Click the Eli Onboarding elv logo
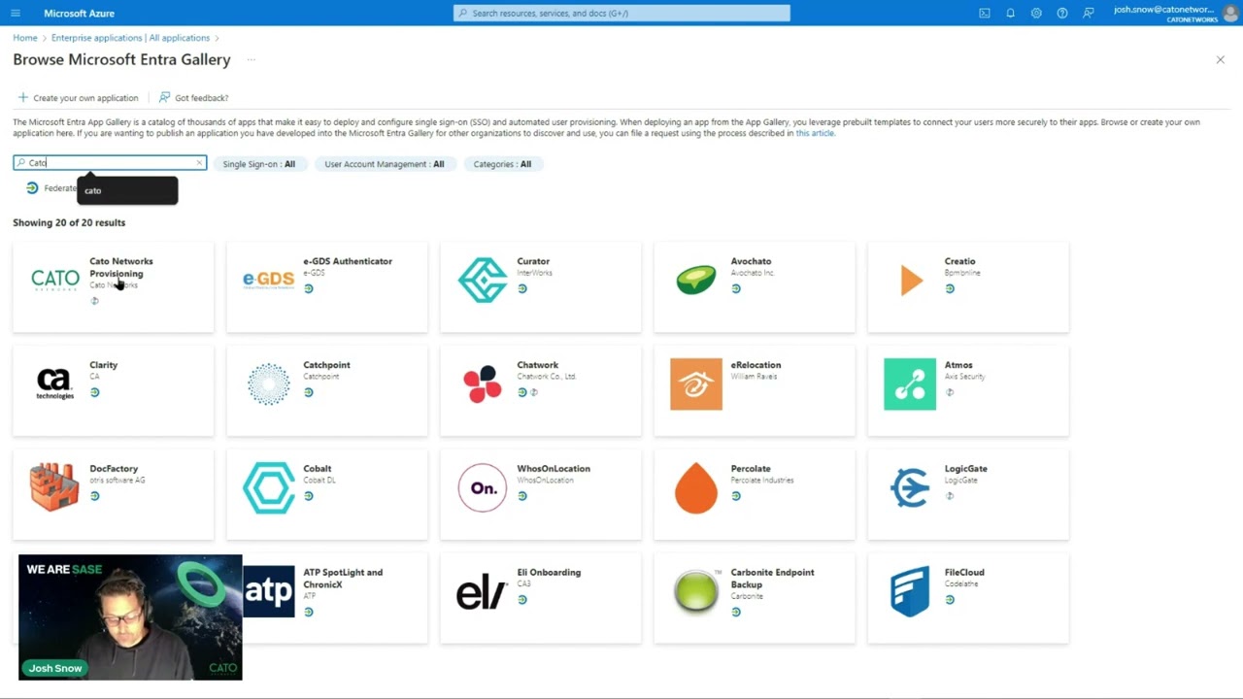Viewport: 1243px width, 699px height. [x=482, y=592]
